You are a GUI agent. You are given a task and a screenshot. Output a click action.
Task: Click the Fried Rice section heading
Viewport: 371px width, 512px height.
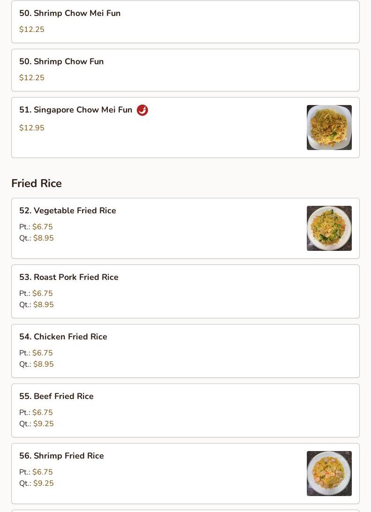[x=37, y=183]
